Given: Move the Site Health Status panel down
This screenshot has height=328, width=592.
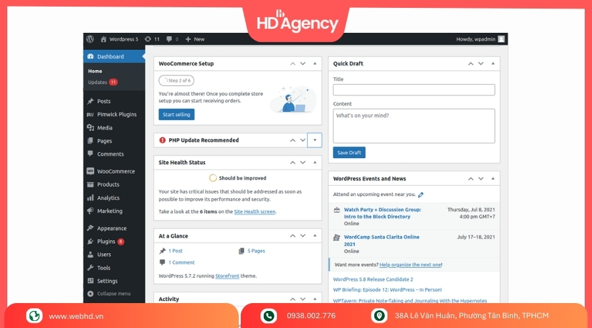Looking at the screenshot, I should (x=303, y=162).
